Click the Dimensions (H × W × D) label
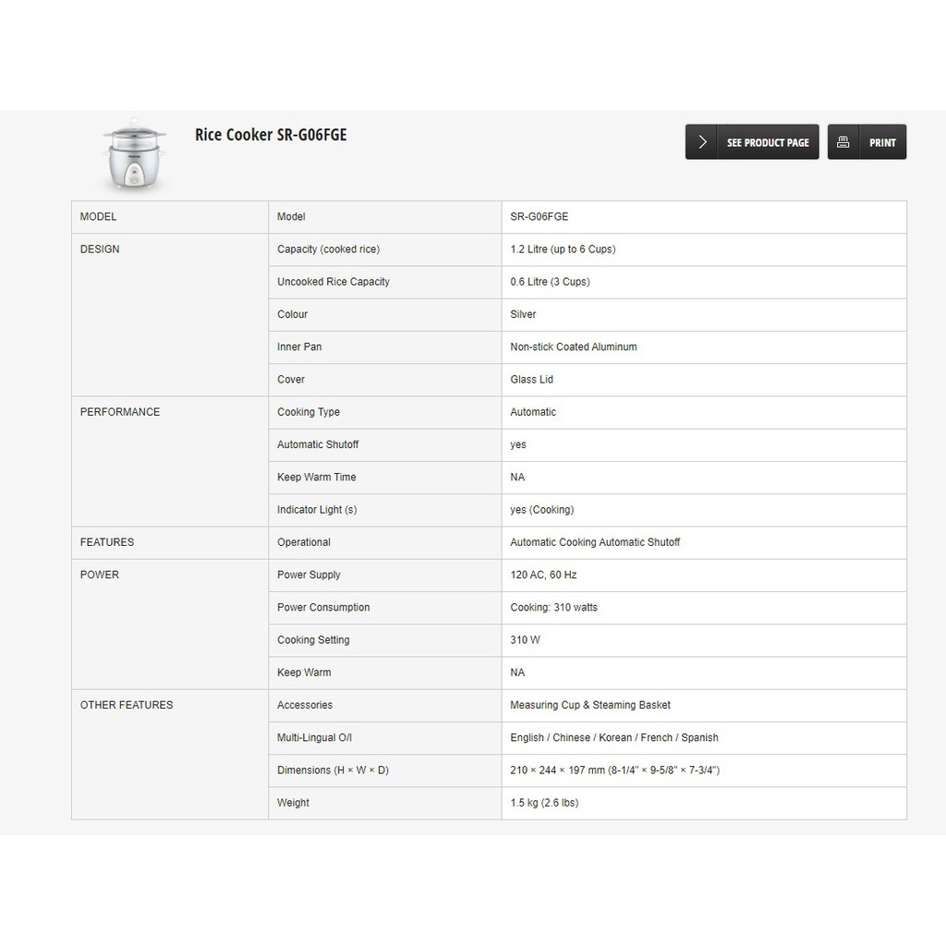This screenshot has height=946, width=946. coord(333,770)
